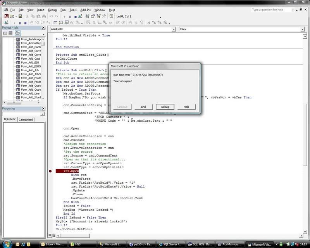Click Undo arrow in Standard toolbar
This screenshot has height=248, width=310.
coord(51,16)
